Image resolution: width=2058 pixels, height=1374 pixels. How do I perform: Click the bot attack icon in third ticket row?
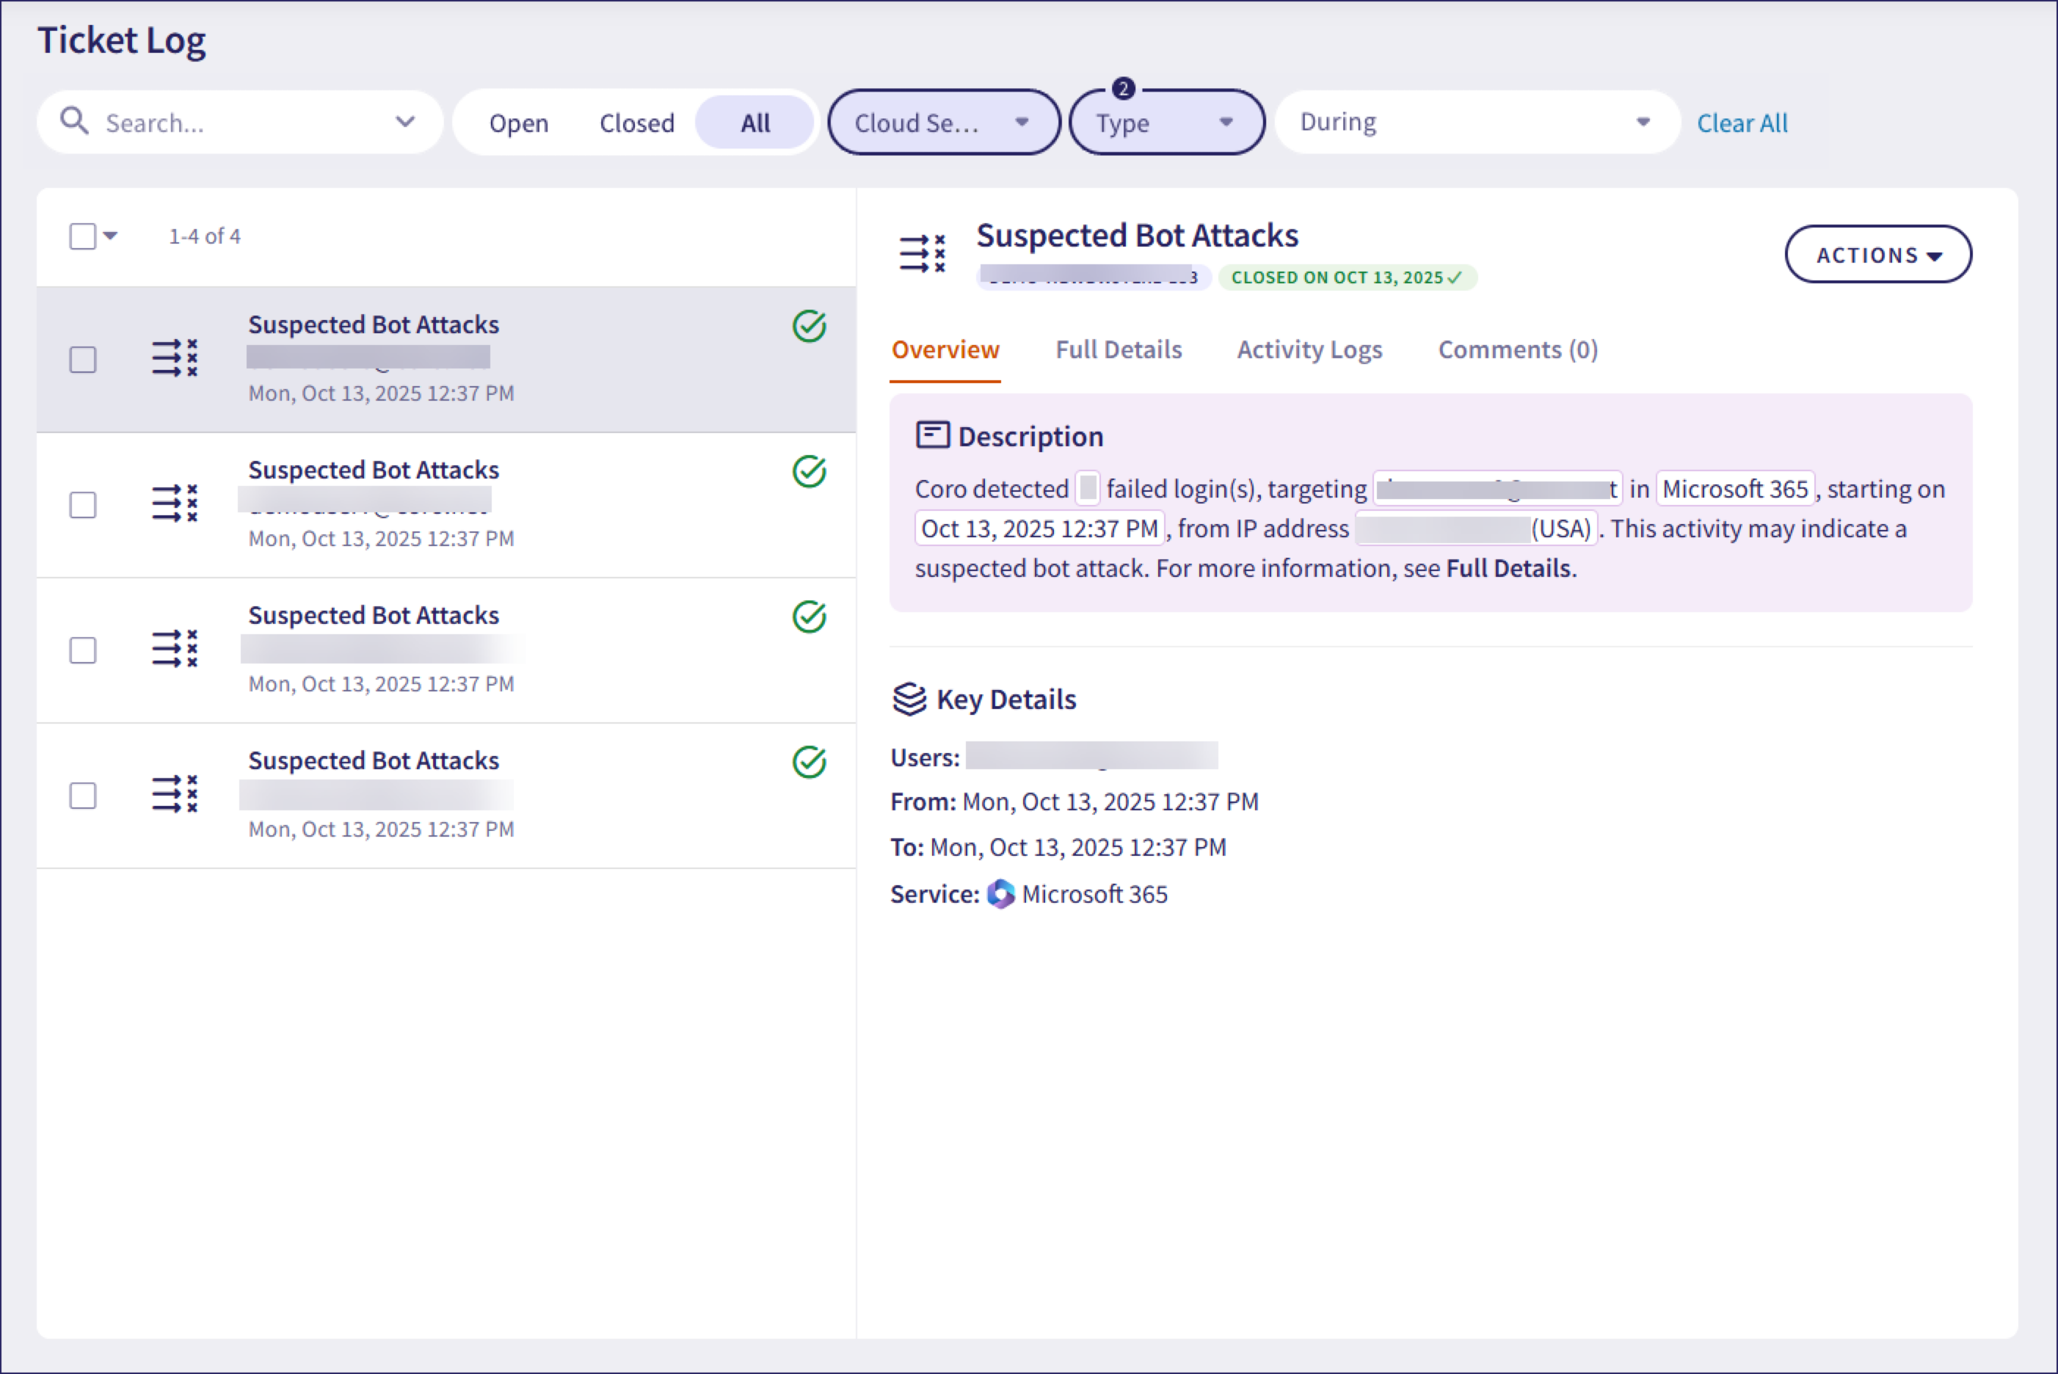tap(175, 650)
